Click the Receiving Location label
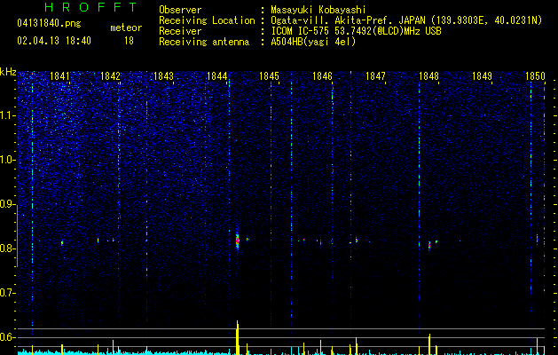Screen dimensions: 558x355 pos(207,20)
